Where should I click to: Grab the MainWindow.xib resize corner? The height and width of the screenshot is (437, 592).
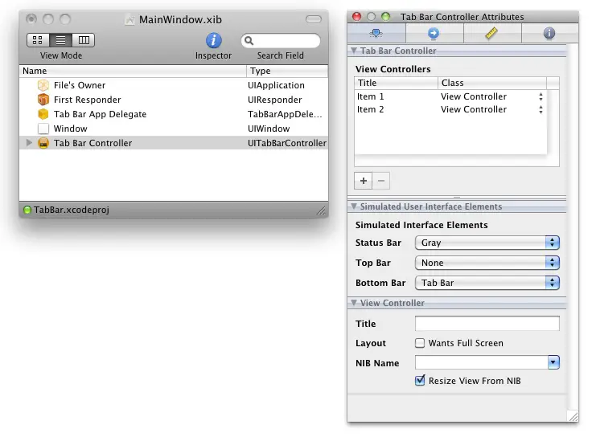321,210
